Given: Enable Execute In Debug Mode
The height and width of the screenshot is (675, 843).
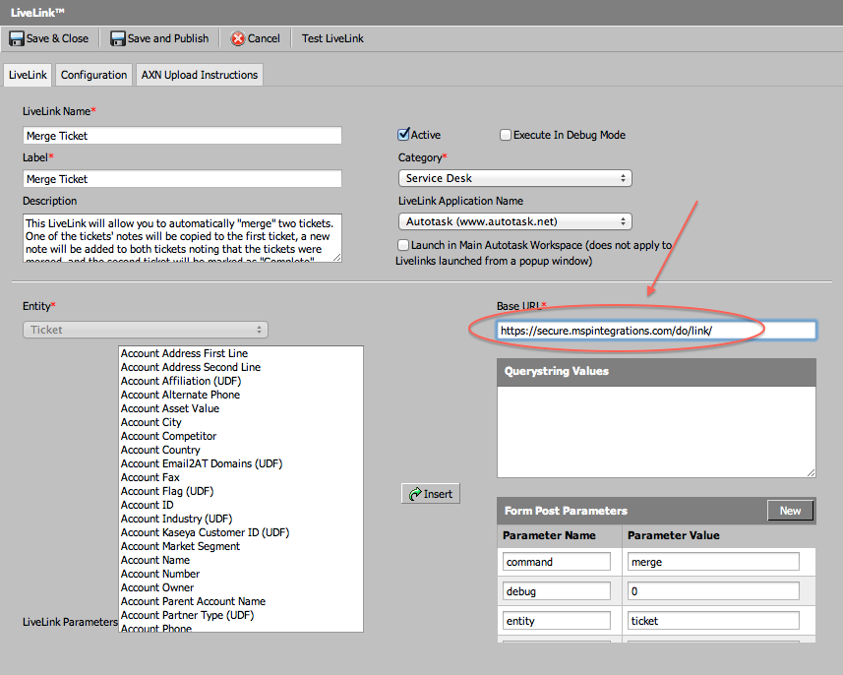Looking at the screenshot, I should pos(506,135).
